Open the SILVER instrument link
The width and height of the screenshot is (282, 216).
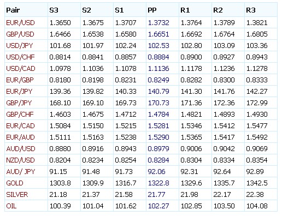17,194
